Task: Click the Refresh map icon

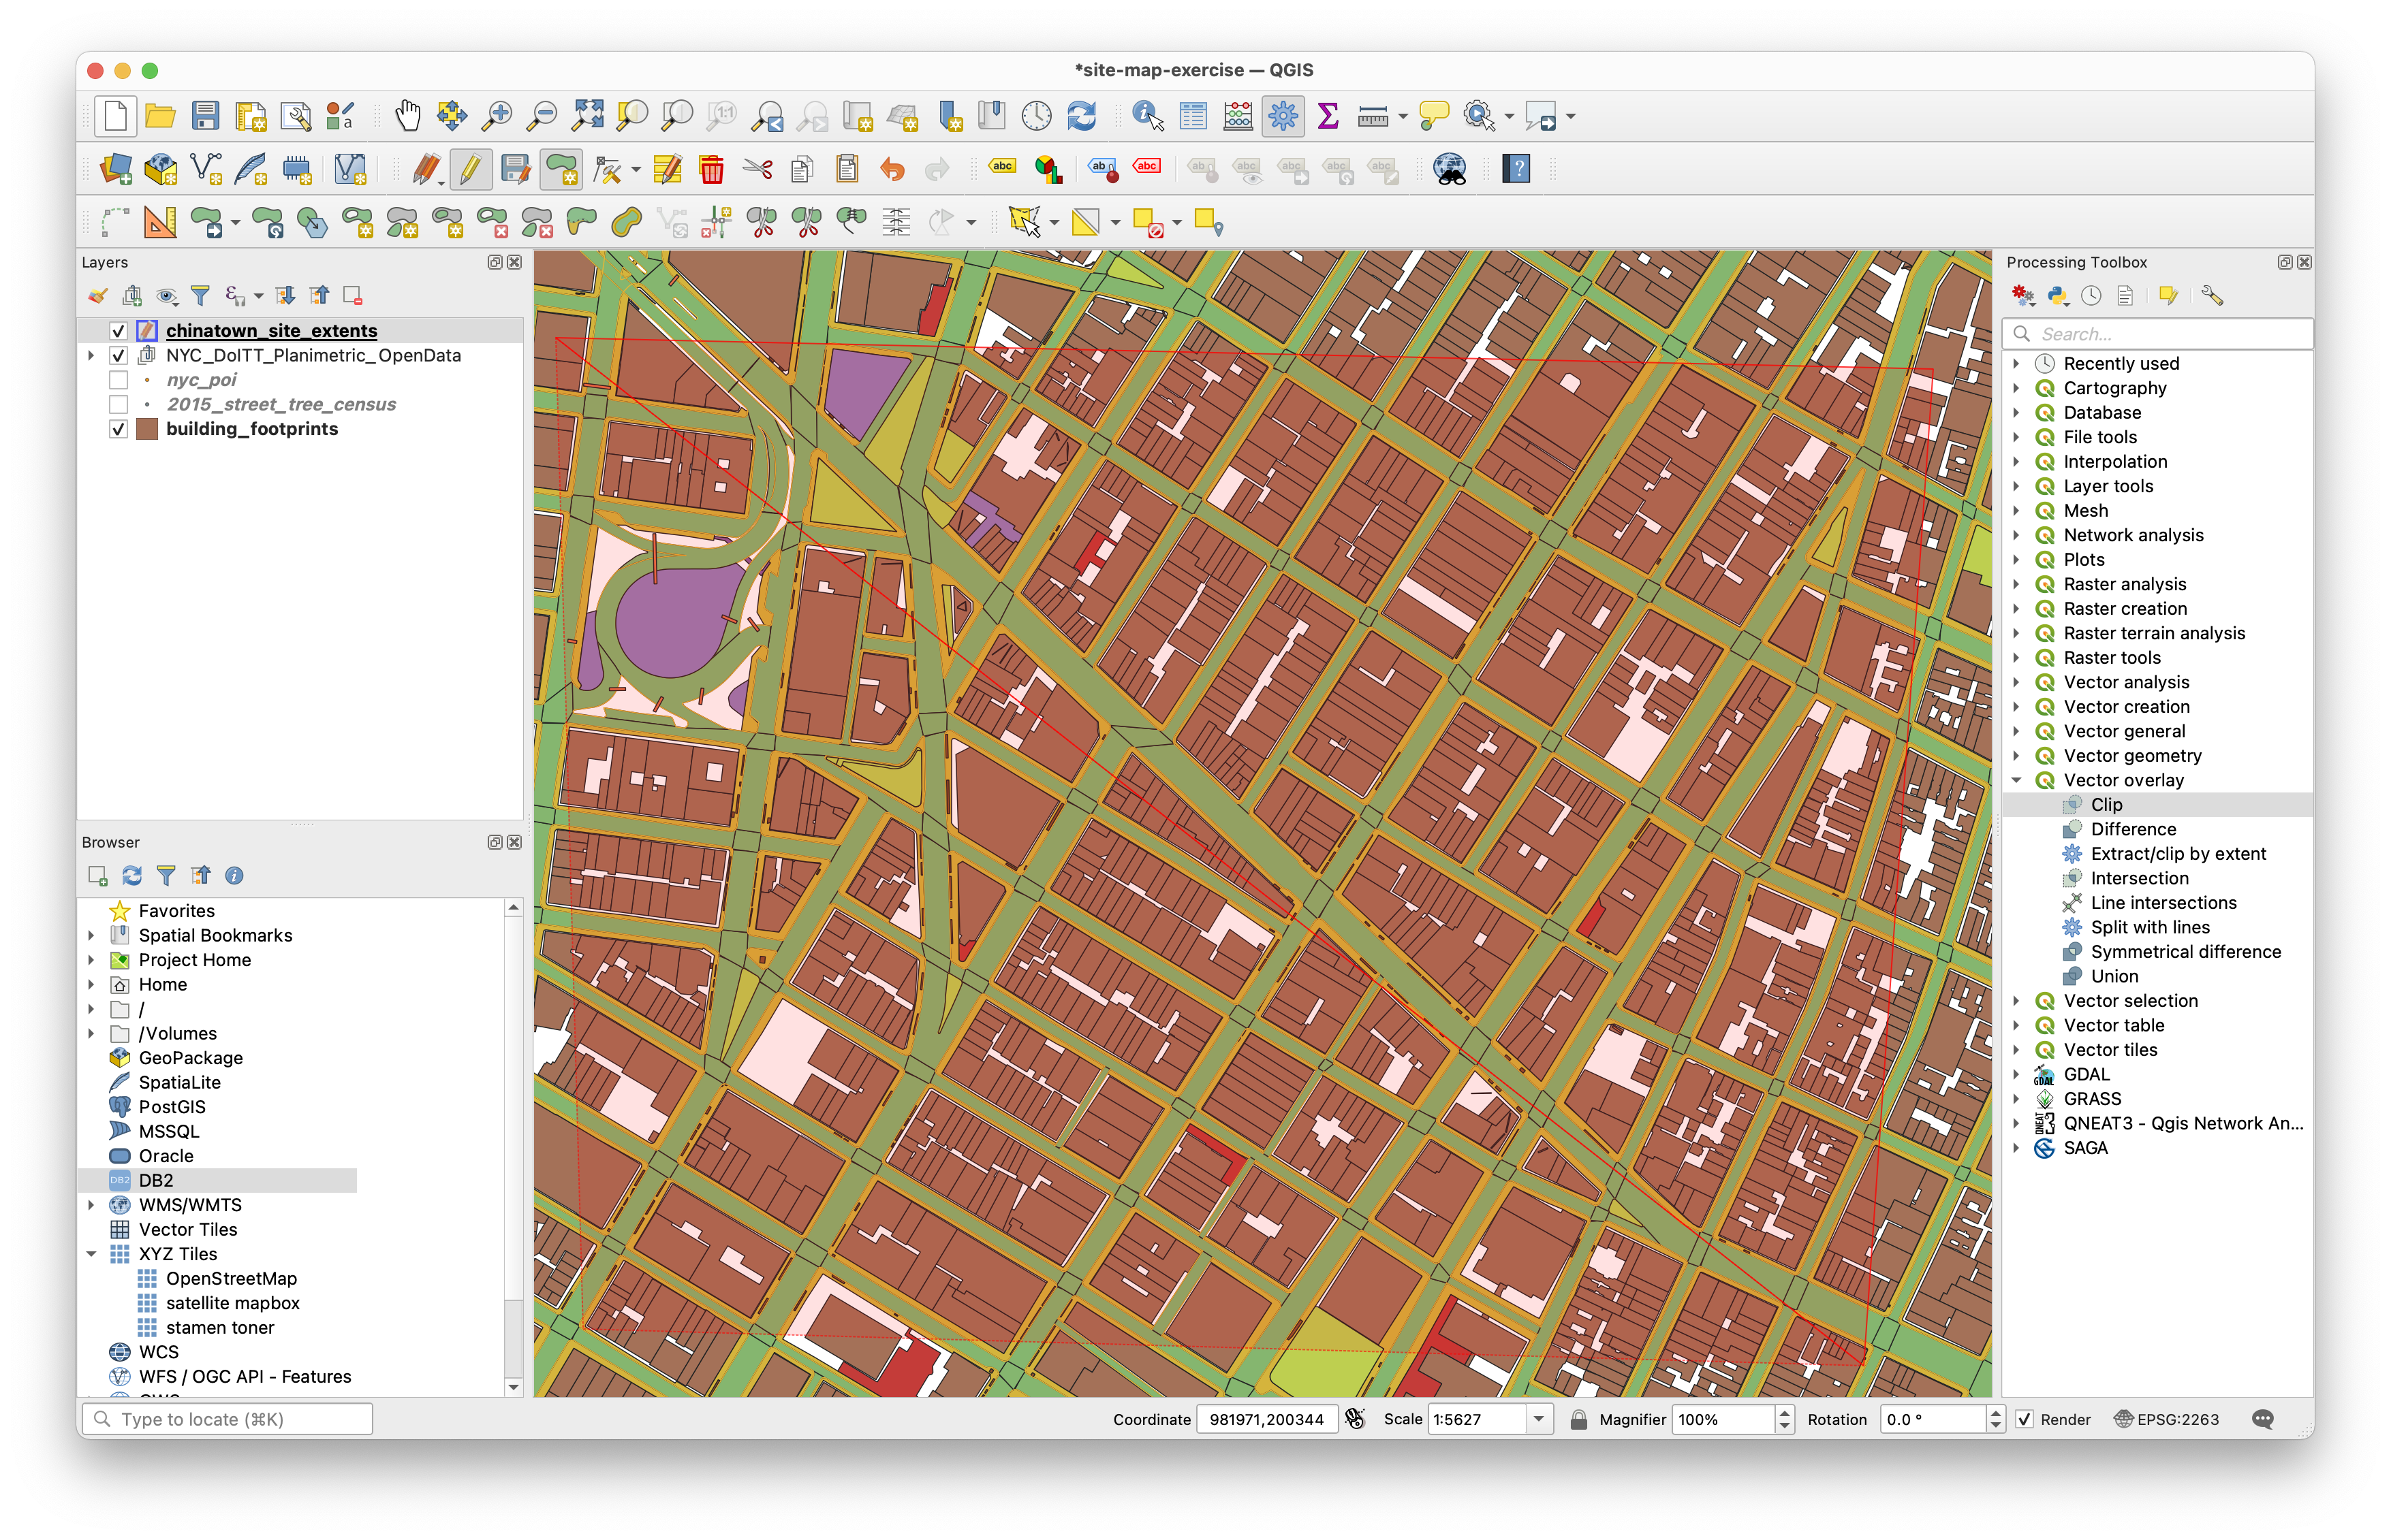Action: pos(1082,116)
